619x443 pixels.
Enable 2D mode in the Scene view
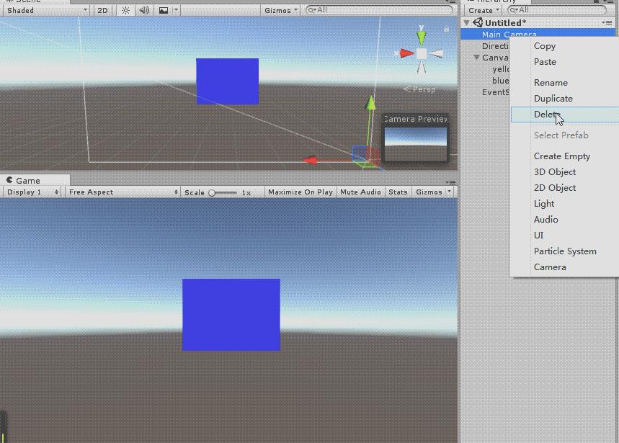(101, 10)
